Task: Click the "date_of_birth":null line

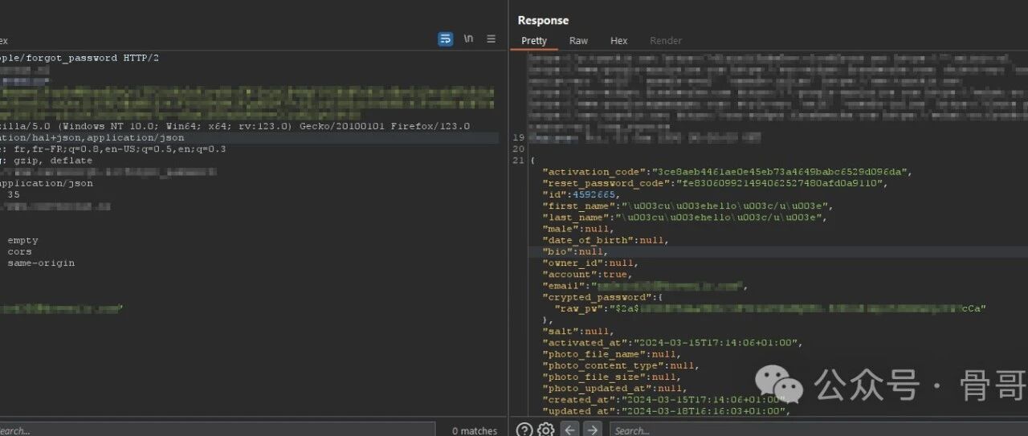Action: [606, 240]
